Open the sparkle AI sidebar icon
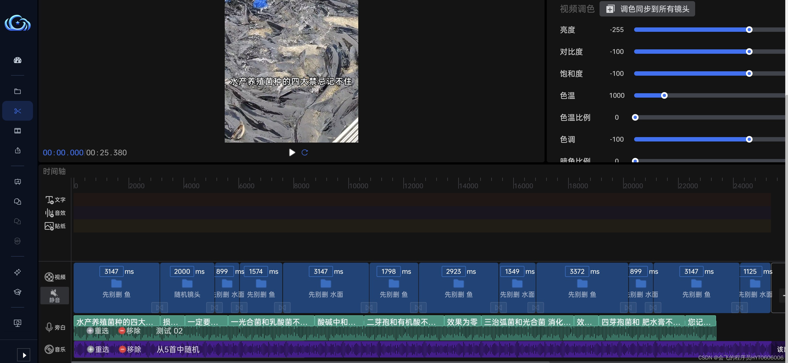Image resolution: width=788 pixels, height=363 pixels. [17, 272]
